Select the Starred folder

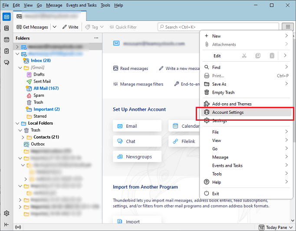tap(40, 116)
